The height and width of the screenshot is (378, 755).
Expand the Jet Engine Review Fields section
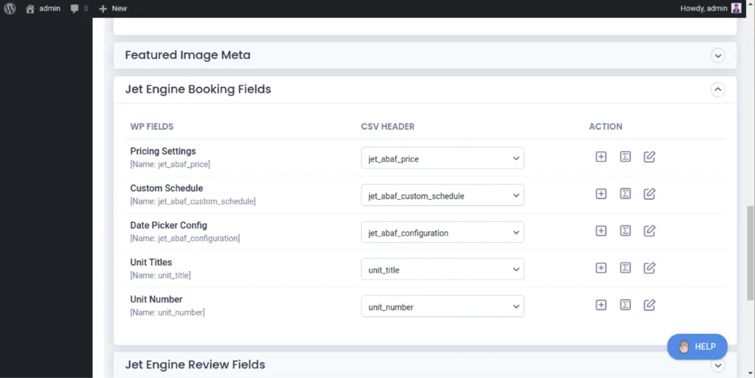[x=717, y=365]
